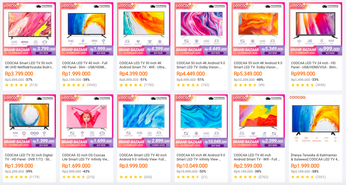Select the Rp5.349.000 price of 55 inch TV
Viewport: 346px width, 185px height.
pos(248,74)
